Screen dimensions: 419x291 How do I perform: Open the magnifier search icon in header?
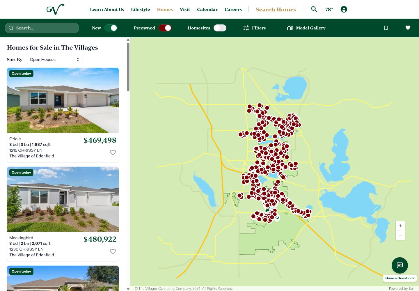pyautogui.click(x=314, y=9)
